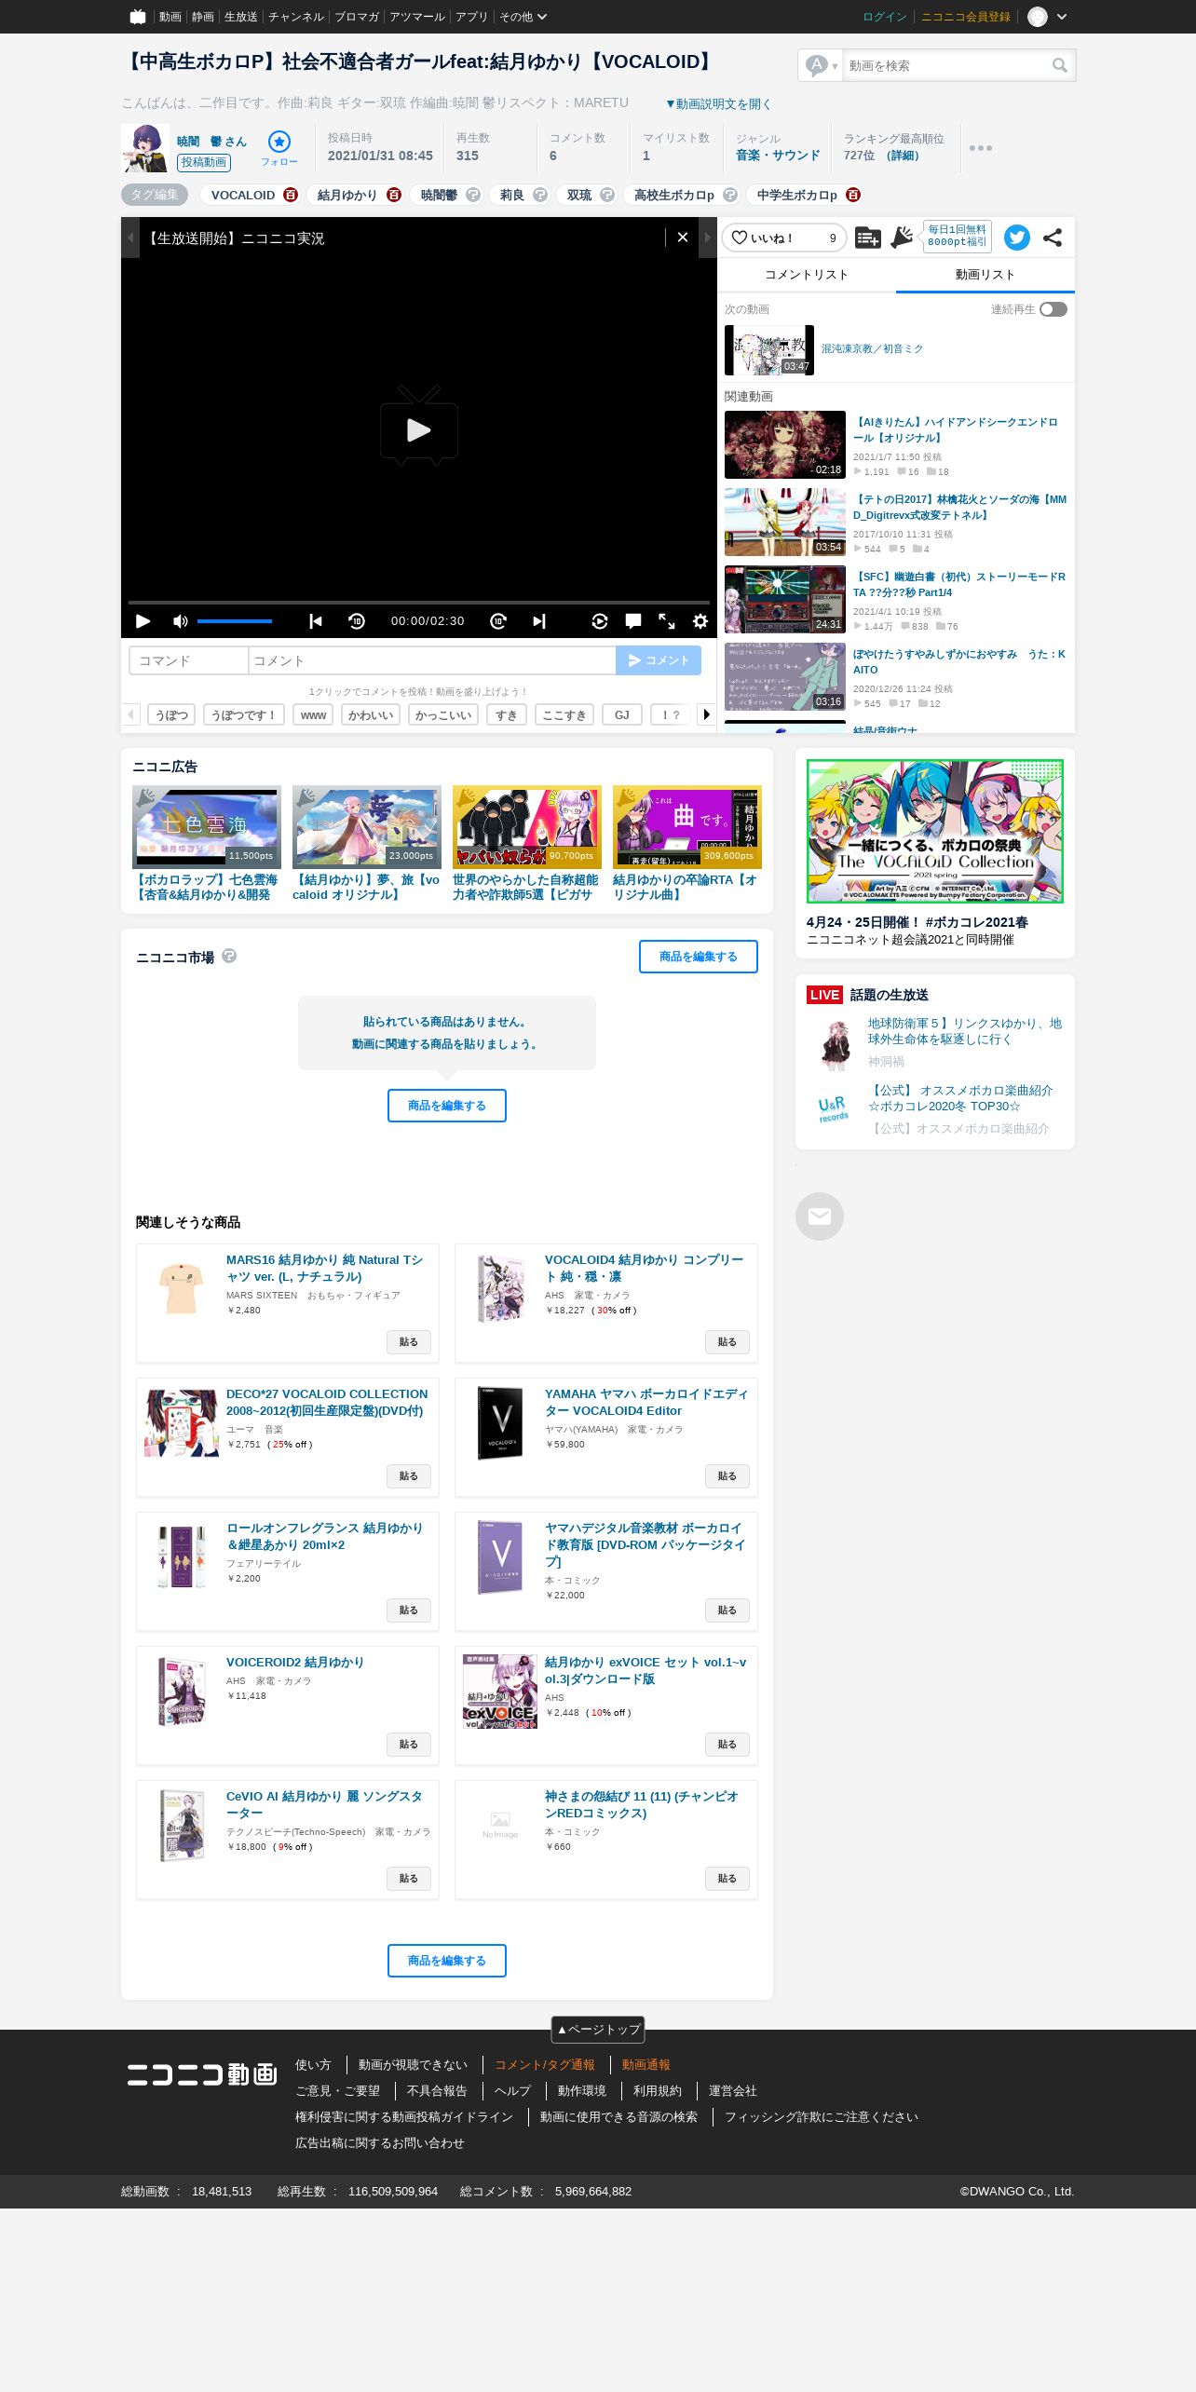This screenshot has height=2392, width=1196.
Task: Open search type selector dropdown
Action: point(822,65)
